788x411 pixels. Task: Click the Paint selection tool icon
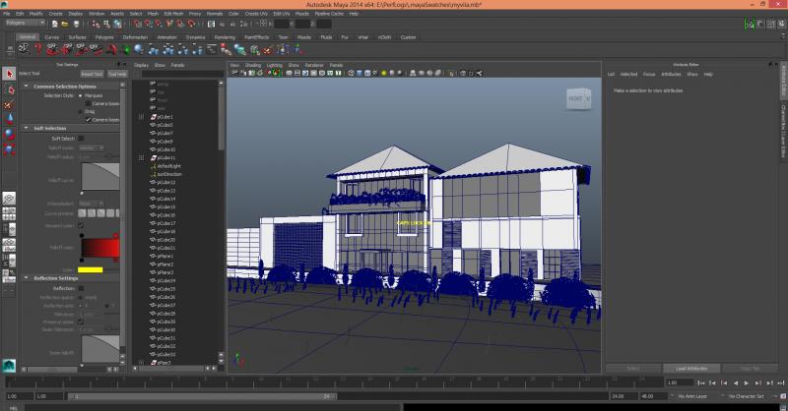click(9, 104)
